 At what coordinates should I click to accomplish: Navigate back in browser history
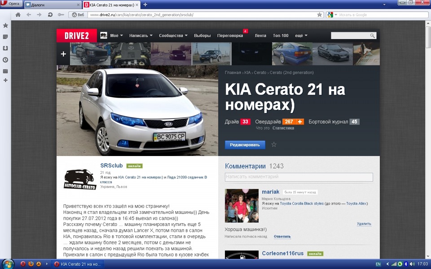[29, 15]
